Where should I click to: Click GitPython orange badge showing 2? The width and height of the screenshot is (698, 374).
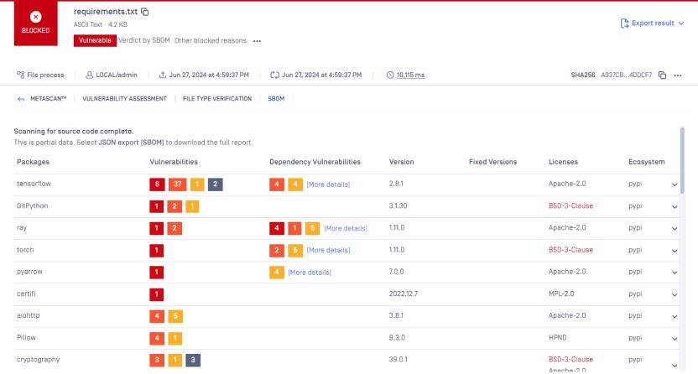click(174, 206)
